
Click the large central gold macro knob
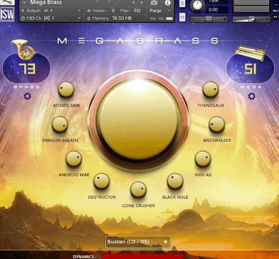(x=139, y=119)
